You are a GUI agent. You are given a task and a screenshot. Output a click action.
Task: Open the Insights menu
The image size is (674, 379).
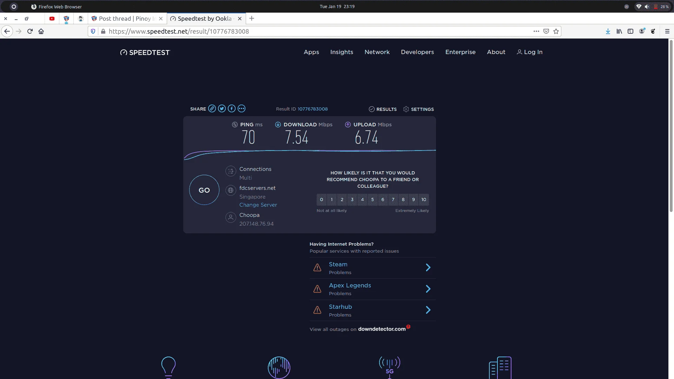tap(342, 52)
